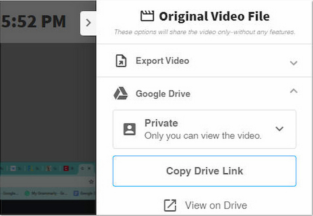Screen dimensions: 313x216
Task: Click the 5:52 PM timestamp in the video
Action: [x=34, y=21]
